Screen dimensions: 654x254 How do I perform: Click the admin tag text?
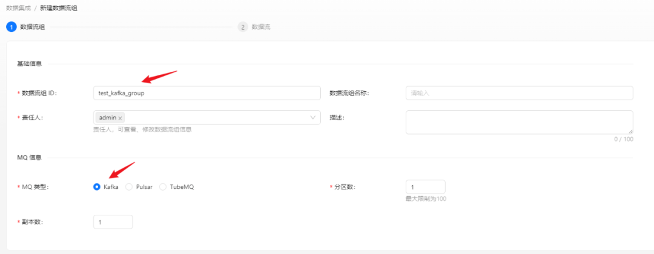pyautogui.click(x=107, y=118)
